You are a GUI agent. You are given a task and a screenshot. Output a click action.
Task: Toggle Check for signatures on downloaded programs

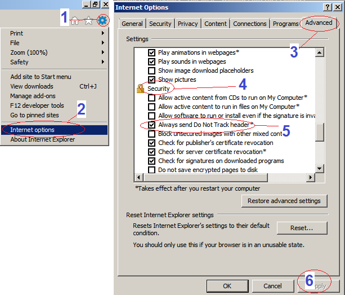point(151,161)
